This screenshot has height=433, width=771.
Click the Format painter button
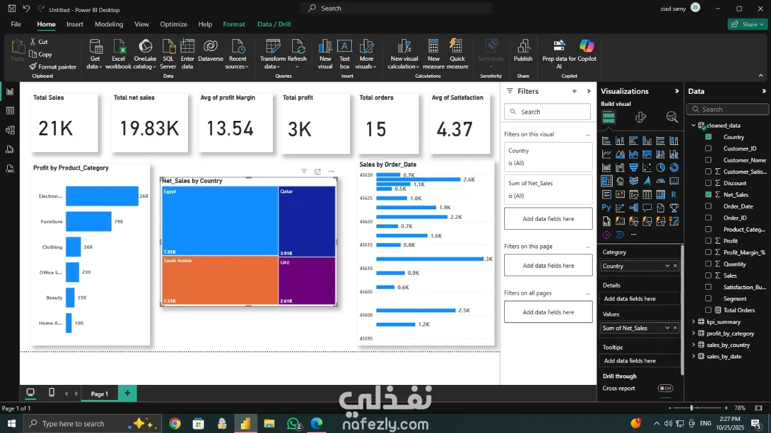point(53,67)
